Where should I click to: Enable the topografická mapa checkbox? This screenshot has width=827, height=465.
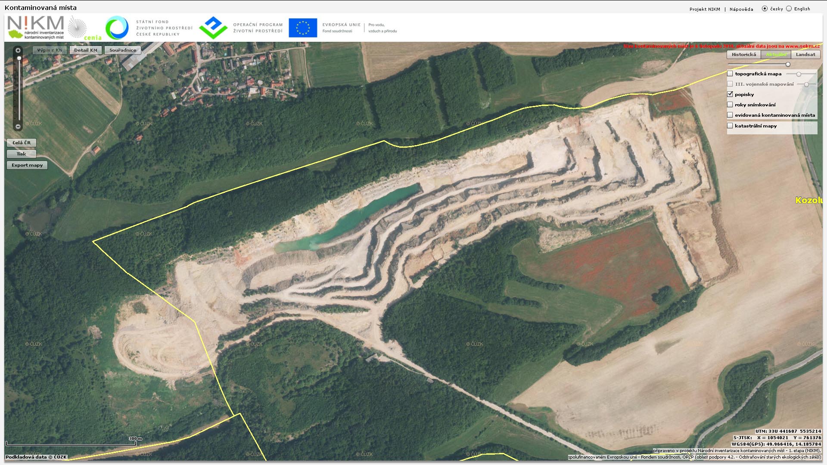[x=730, y=74]
